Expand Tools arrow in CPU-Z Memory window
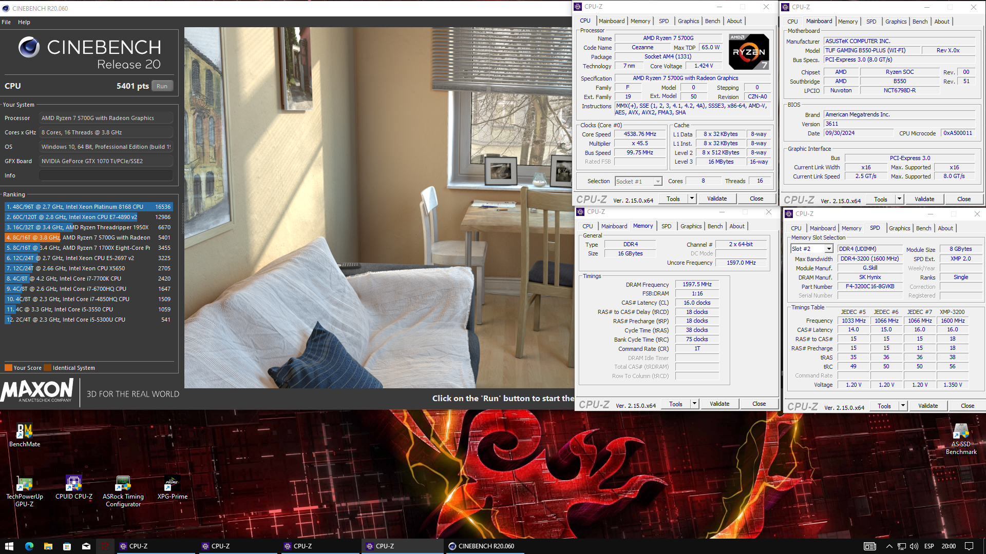The height and width of the screenshot is (554, 986). tap(694, 404)
